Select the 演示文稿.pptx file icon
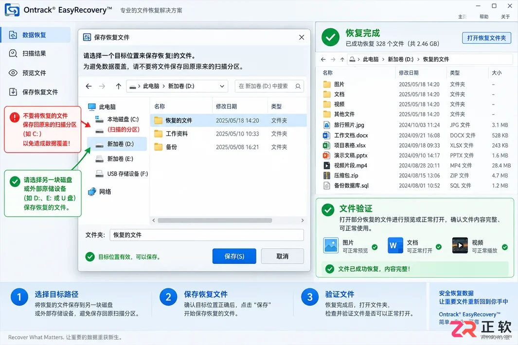This screenshot has height=345, width=518. coord(326,155)
